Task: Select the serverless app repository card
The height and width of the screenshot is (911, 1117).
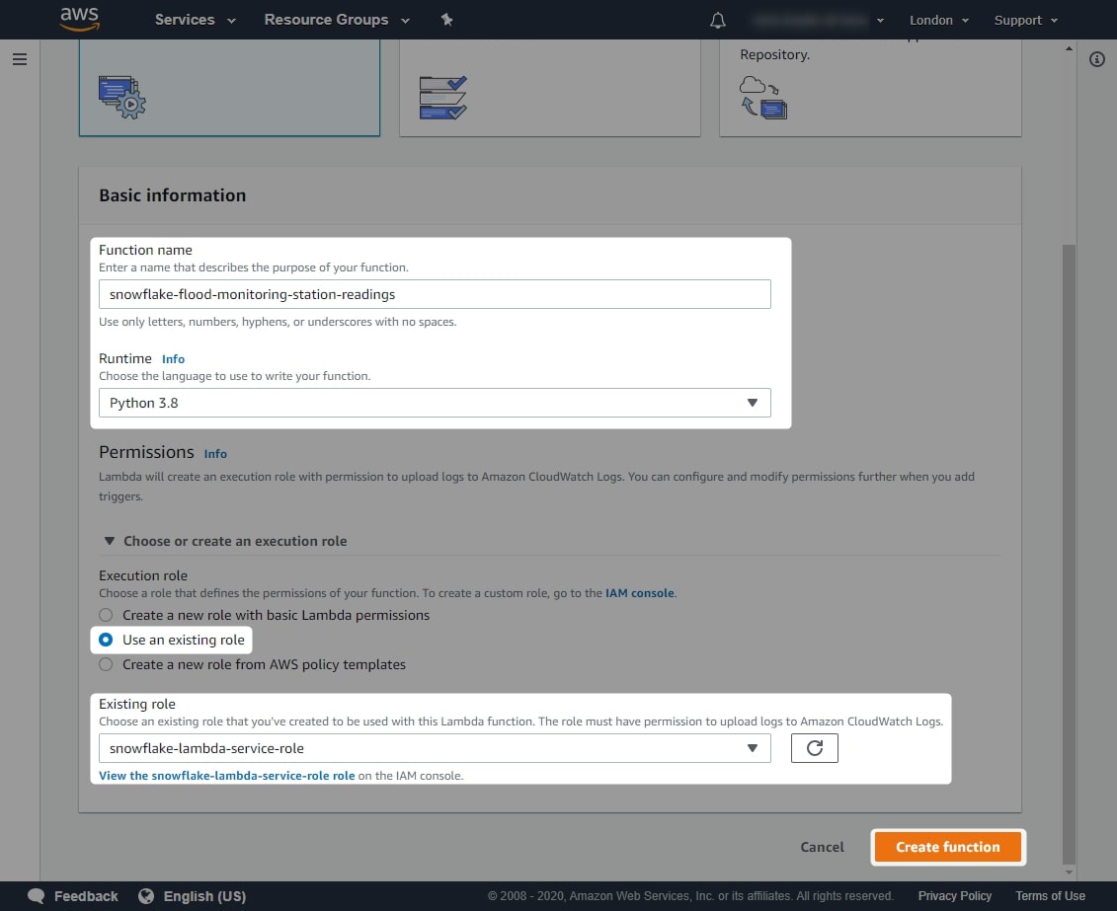Action: [870, 88]
